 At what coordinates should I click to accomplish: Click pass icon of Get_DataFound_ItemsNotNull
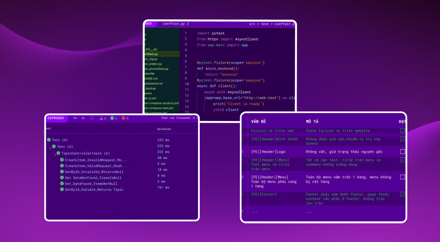pos(62,183)
